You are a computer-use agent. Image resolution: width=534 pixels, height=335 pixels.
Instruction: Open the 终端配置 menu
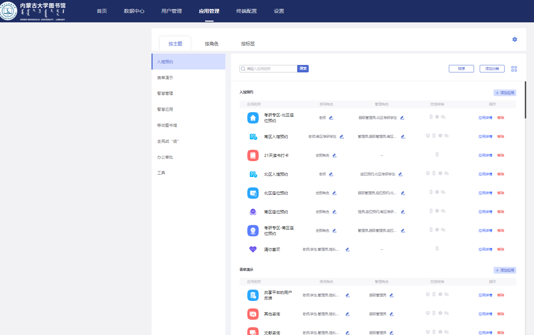pyautogui.click(x=246, y=11)
